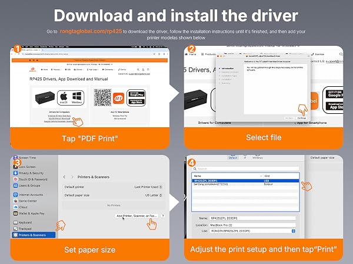Open Trackpad settings in the sidebar

tap(22, 229)
